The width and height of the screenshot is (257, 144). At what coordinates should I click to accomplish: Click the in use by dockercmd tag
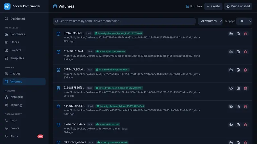coord(108,124)
